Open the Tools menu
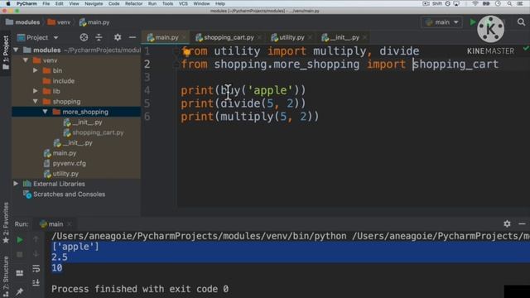 (x=167, y=3)
